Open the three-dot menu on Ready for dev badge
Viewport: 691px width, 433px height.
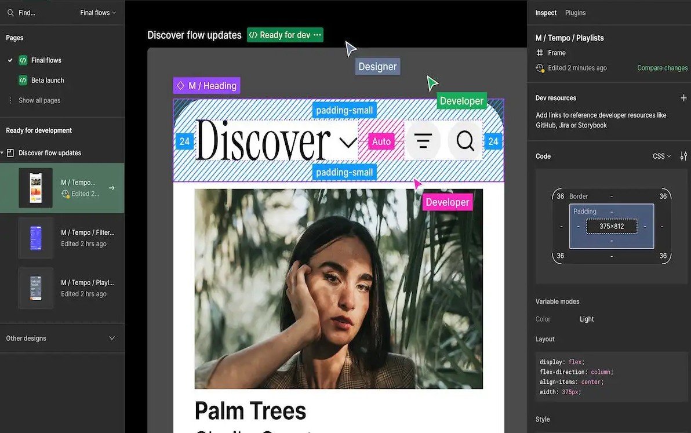(317, 35)
